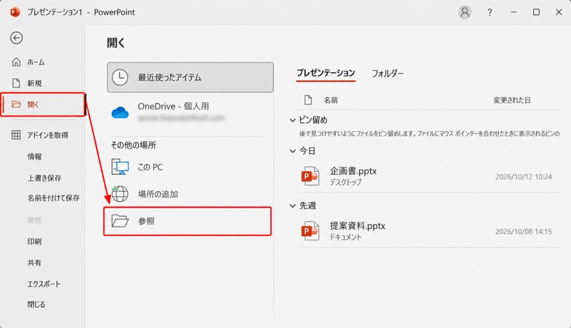Click the back arrow icon
This screenshot has height=328, width=571.
[x=16, y=38]
